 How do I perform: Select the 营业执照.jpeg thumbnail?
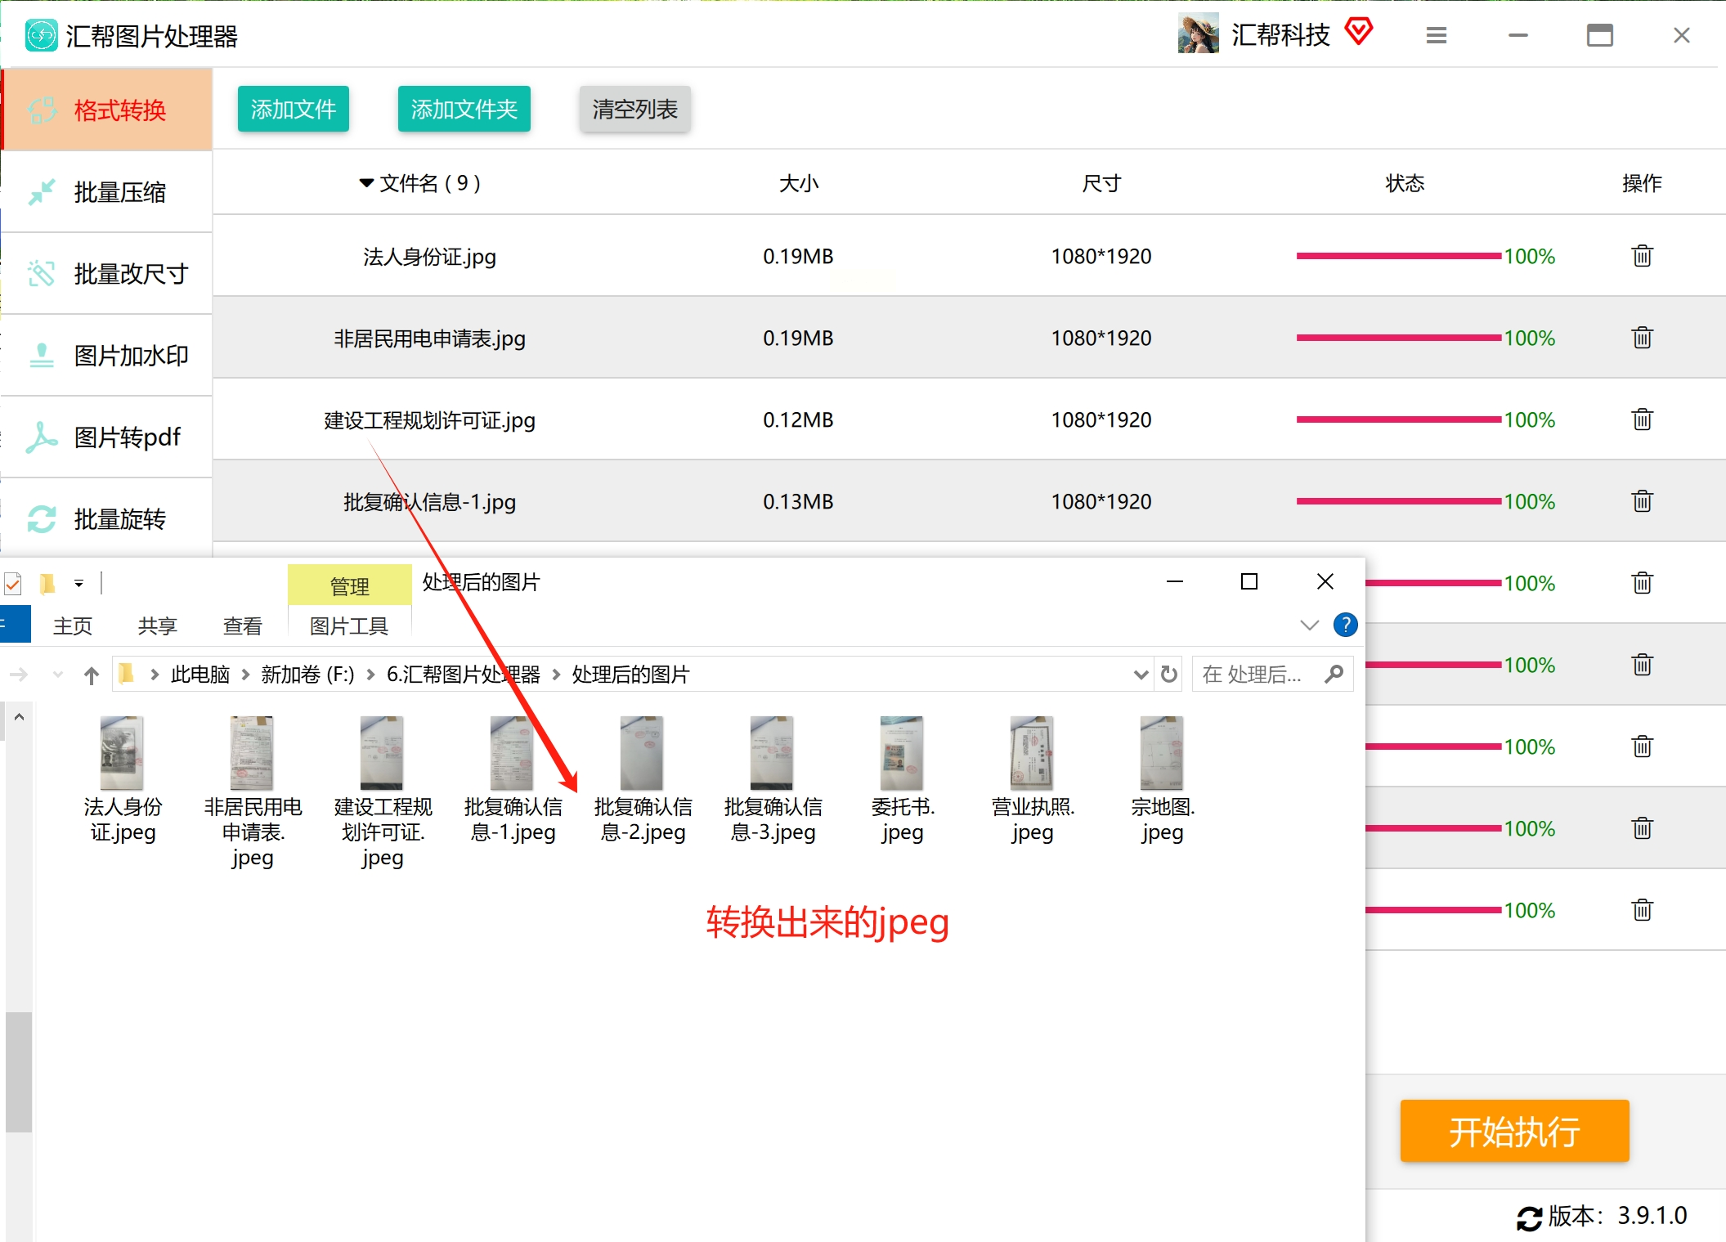tap(1032, 752)
